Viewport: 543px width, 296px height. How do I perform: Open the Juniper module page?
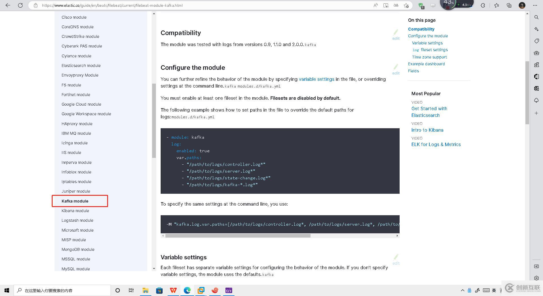(76, 191)
